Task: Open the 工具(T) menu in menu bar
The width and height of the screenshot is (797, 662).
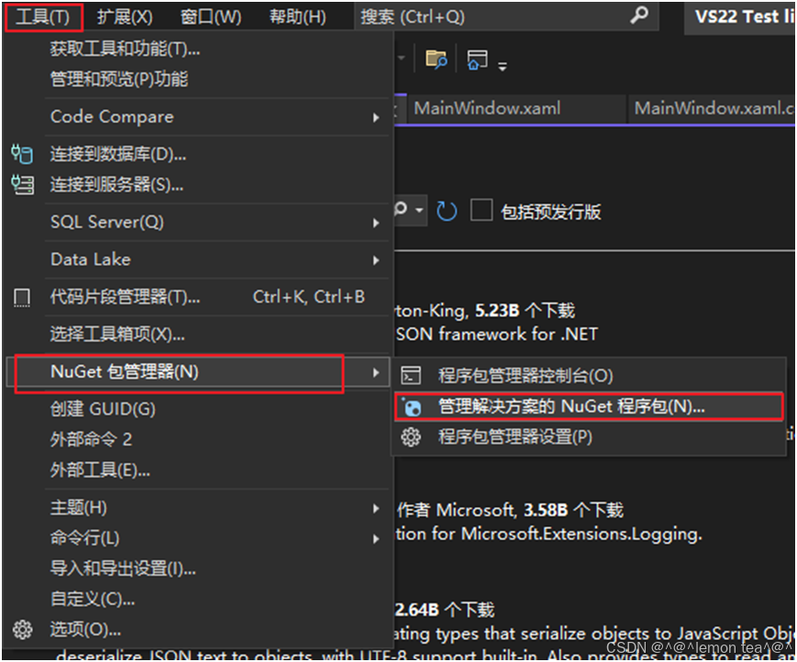Action: pyautogui.click(x=43, y=17)
